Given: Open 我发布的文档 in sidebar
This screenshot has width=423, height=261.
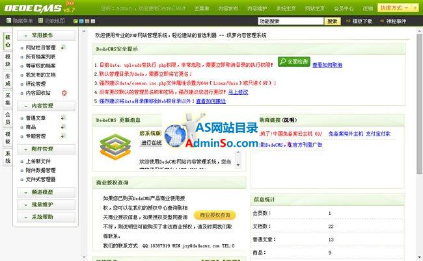Looking at the screenshot, I should [x=40, y=75].
